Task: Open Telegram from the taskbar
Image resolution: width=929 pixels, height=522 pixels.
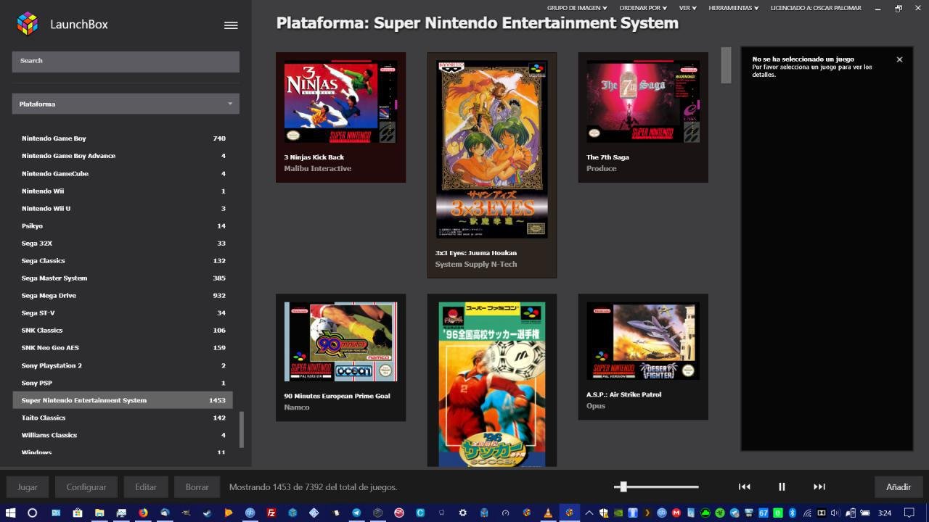Action: coord(356,513)
